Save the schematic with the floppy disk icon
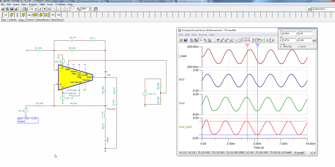This screenshot has width=335, height=167. pyautogui.click(x=12, y=9)
